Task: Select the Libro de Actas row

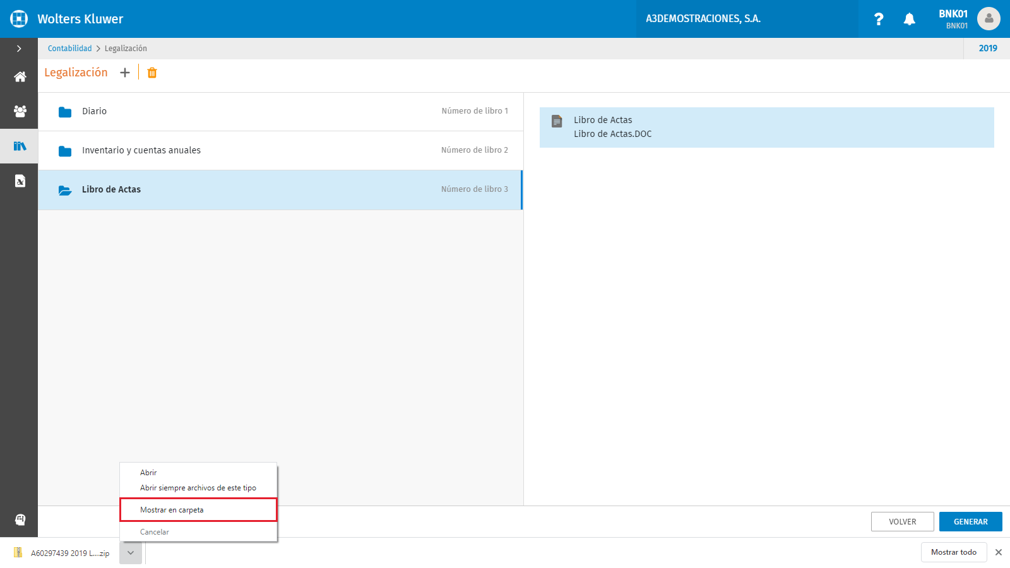Action: [x=280, y=190]
